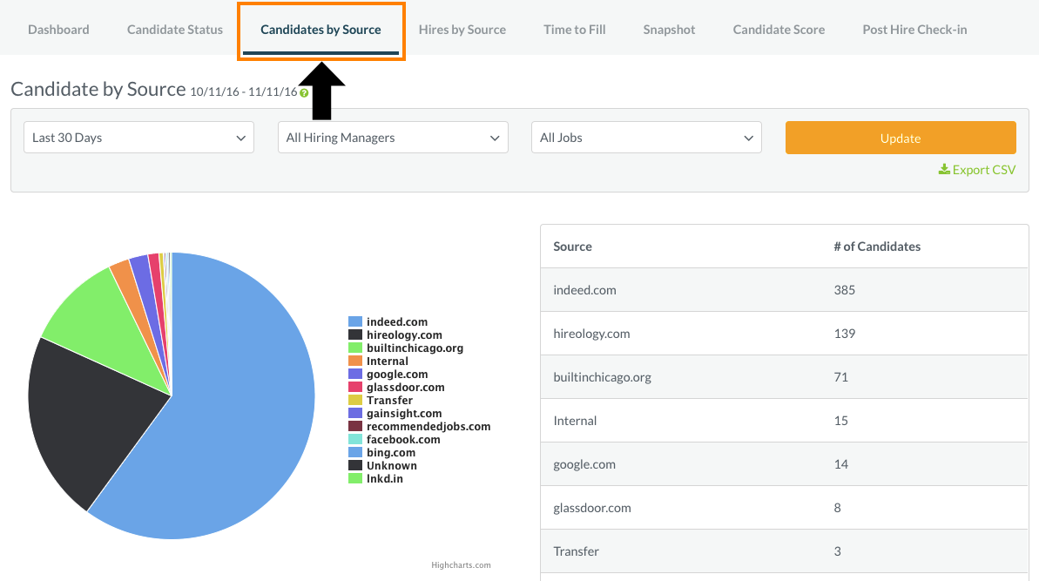Toggle recommendedjobs.com legend color swatch
Viewport: 1039px width, 581px height.
355,427
